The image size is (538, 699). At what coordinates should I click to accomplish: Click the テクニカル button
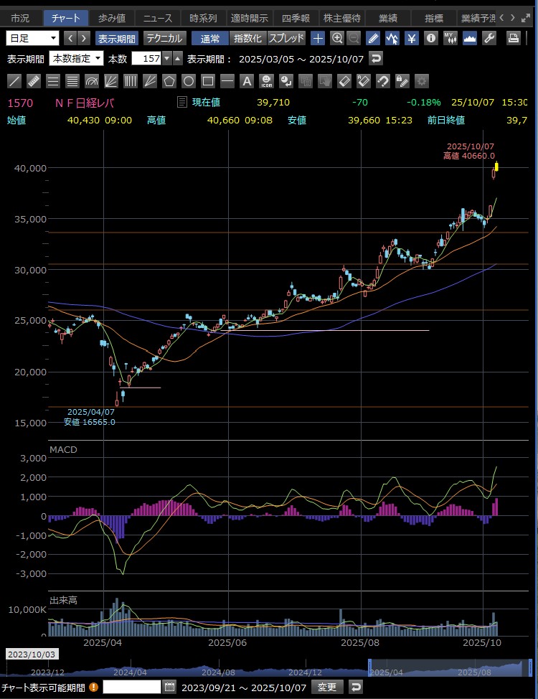pos(164,38)
